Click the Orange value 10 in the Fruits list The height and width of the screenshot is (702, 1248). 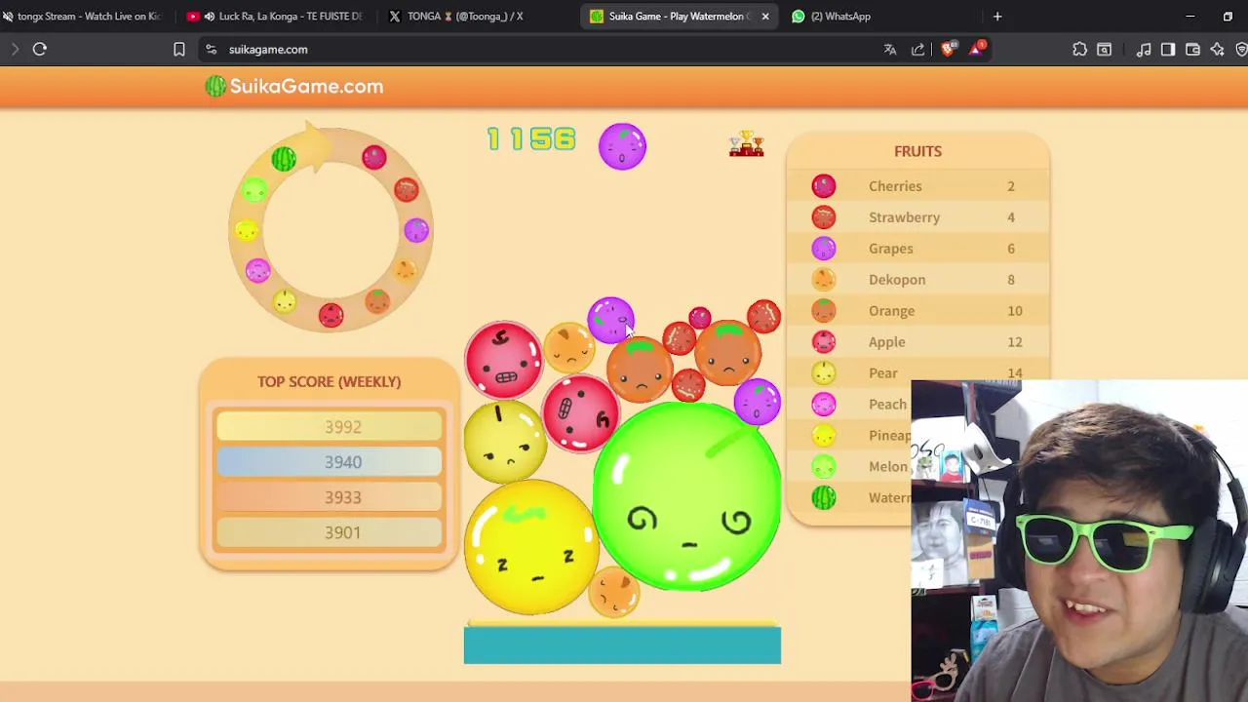click(x=1015, y=311)
